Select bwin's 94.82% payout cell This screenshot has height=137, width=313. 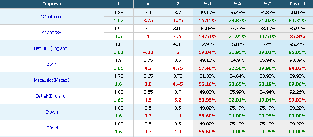point(297,68)
